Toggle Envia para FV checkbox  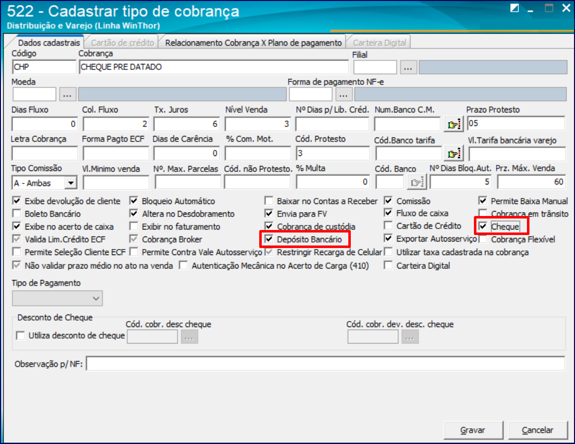[x=269, y=213]
